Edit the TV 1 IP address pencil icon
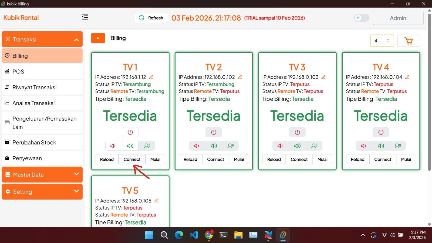432x243 pixels. pyautogui.click(x=151, y=77)
